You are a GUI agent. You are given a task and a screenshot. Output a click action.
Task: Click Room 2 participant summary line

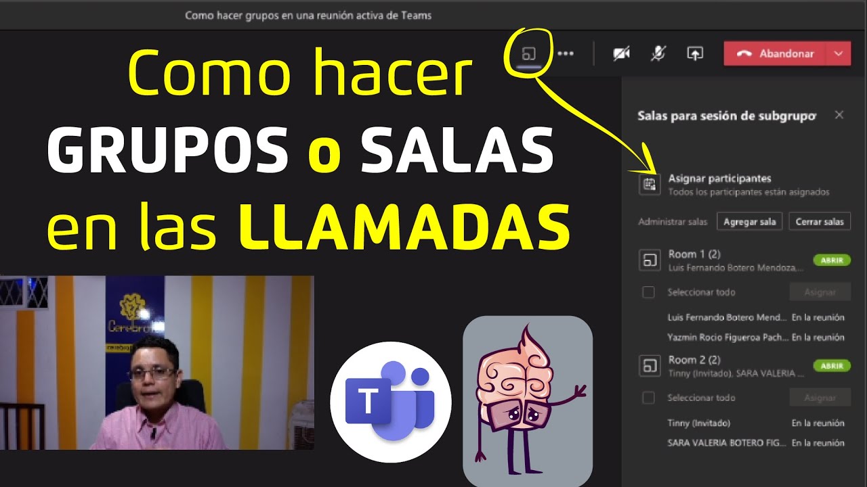pos(736,373)
